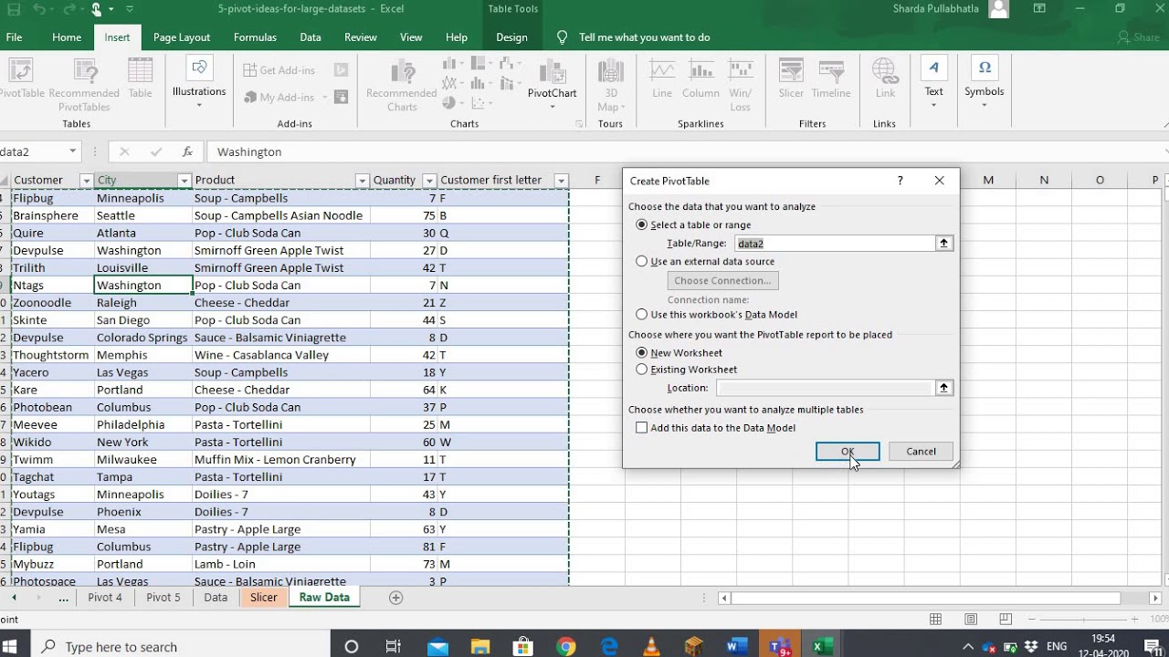The image size is (1169, 657).
Task: Open the Symbols group button
Action: [984, 82]
